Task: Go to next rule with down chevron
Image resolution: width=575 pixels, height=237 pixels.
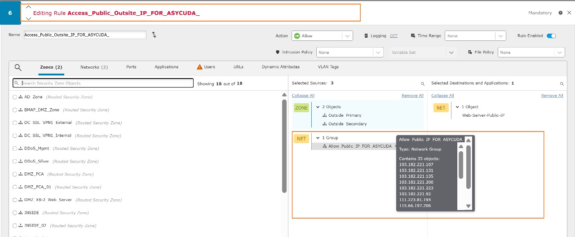Action: click(28, 19)
